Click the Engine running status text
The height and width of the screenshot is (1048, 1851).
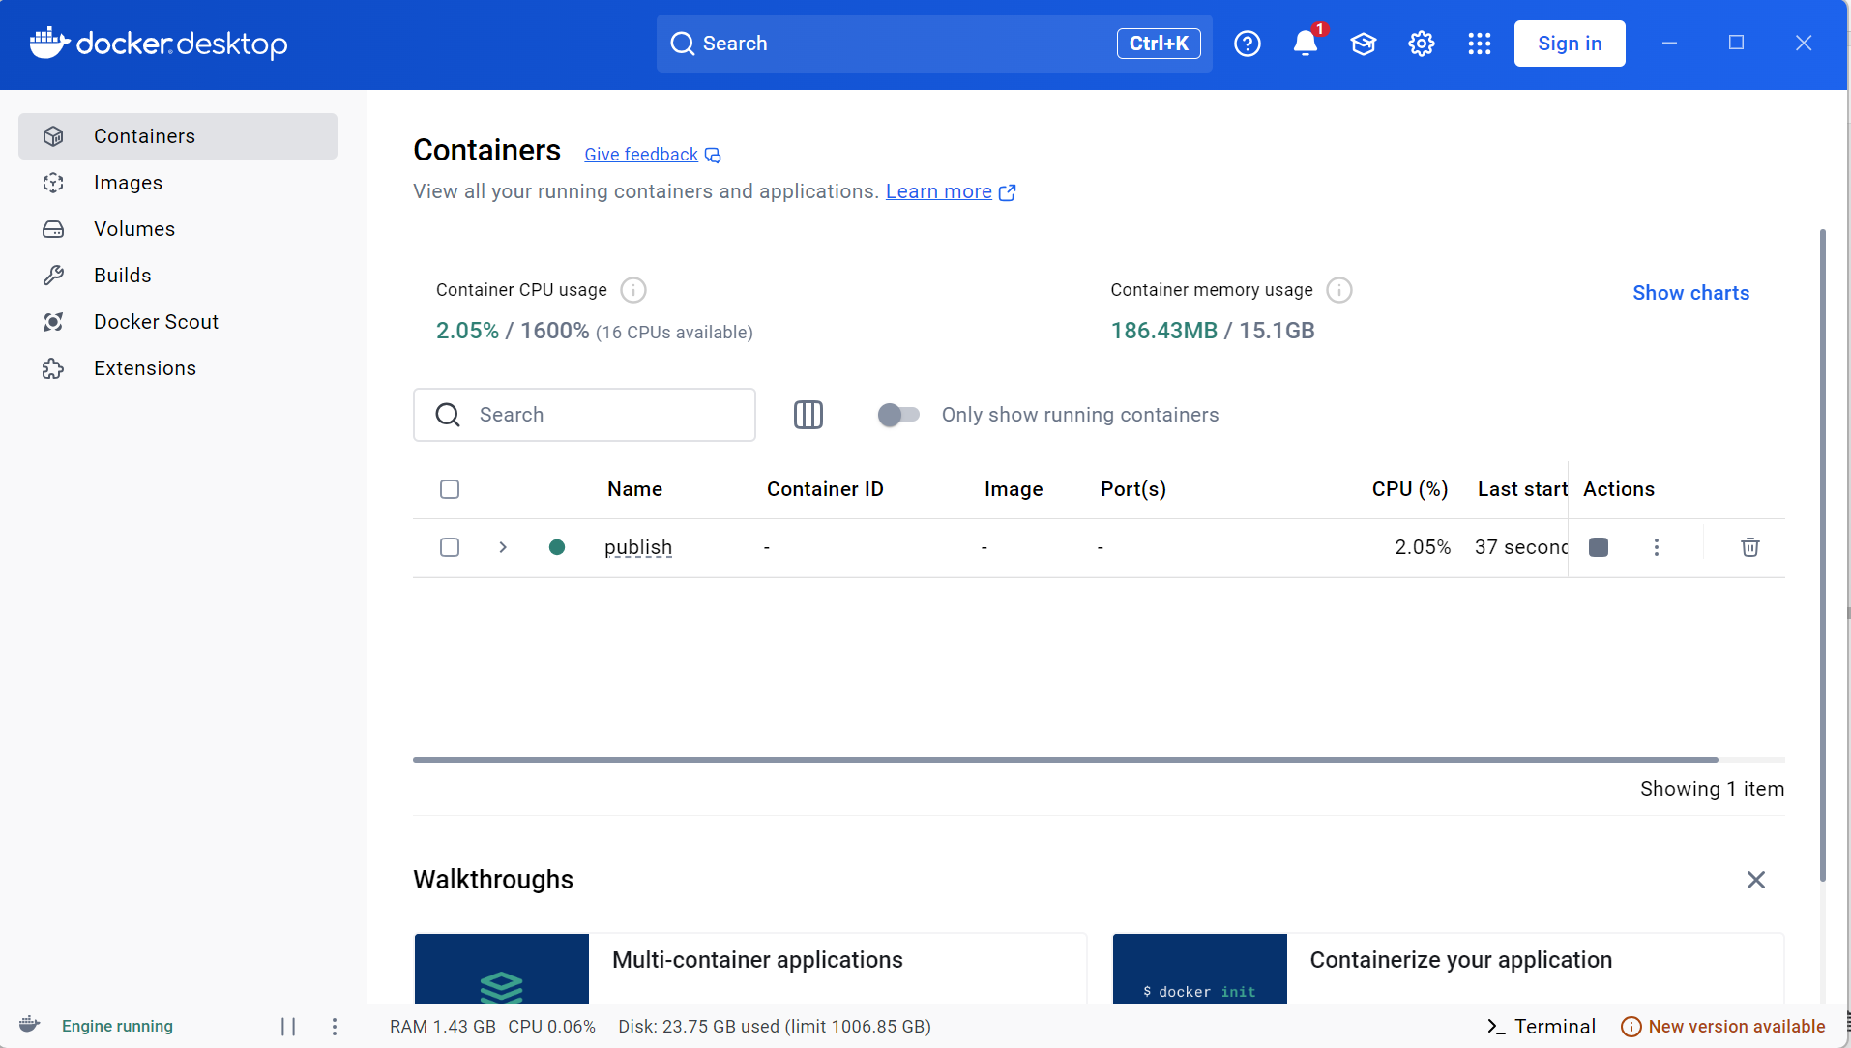click(117, 1027)
